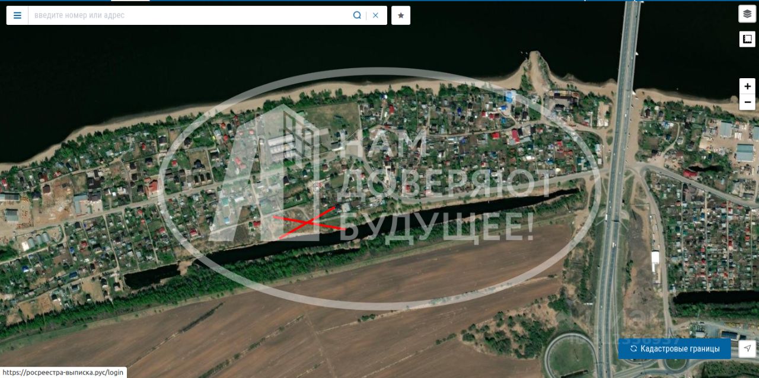This screenshot has height=378, width=759.
Task: Zoom in the map with plus button
Action: (747, 87)
